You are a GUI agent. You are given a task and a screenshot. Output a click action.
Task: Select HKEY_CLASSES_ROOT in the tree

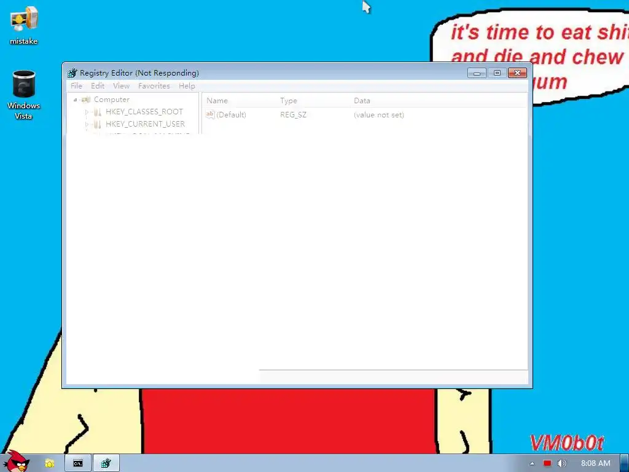[144, 112]
